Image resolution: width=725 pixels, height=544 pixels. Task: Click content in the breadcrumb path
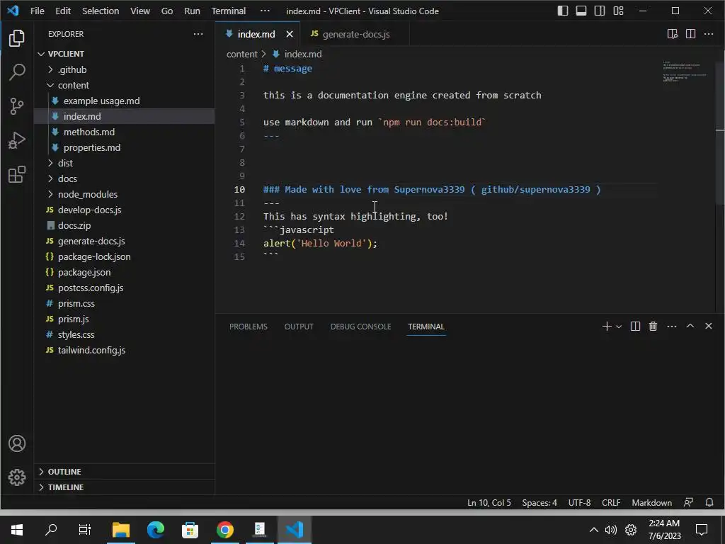(242, 54)
